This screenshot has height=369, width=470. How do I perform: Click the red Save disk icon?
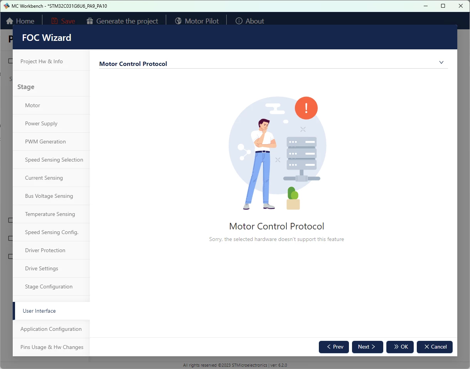[x=55, y=21]
